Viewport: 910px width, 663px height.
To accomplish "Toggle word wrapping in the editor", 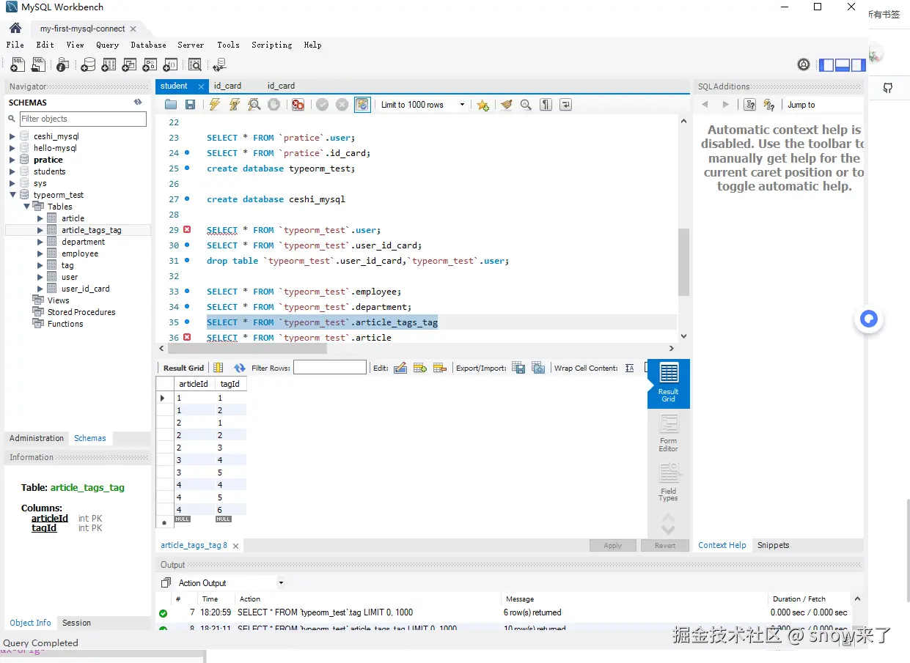I will pyautogui.click(x=565, y=105).
